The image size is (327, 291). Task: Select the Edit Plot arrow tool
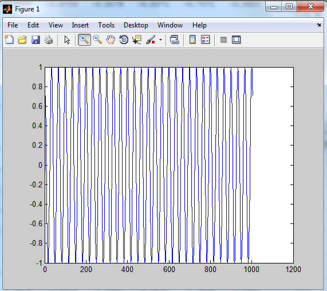(67, 40)
